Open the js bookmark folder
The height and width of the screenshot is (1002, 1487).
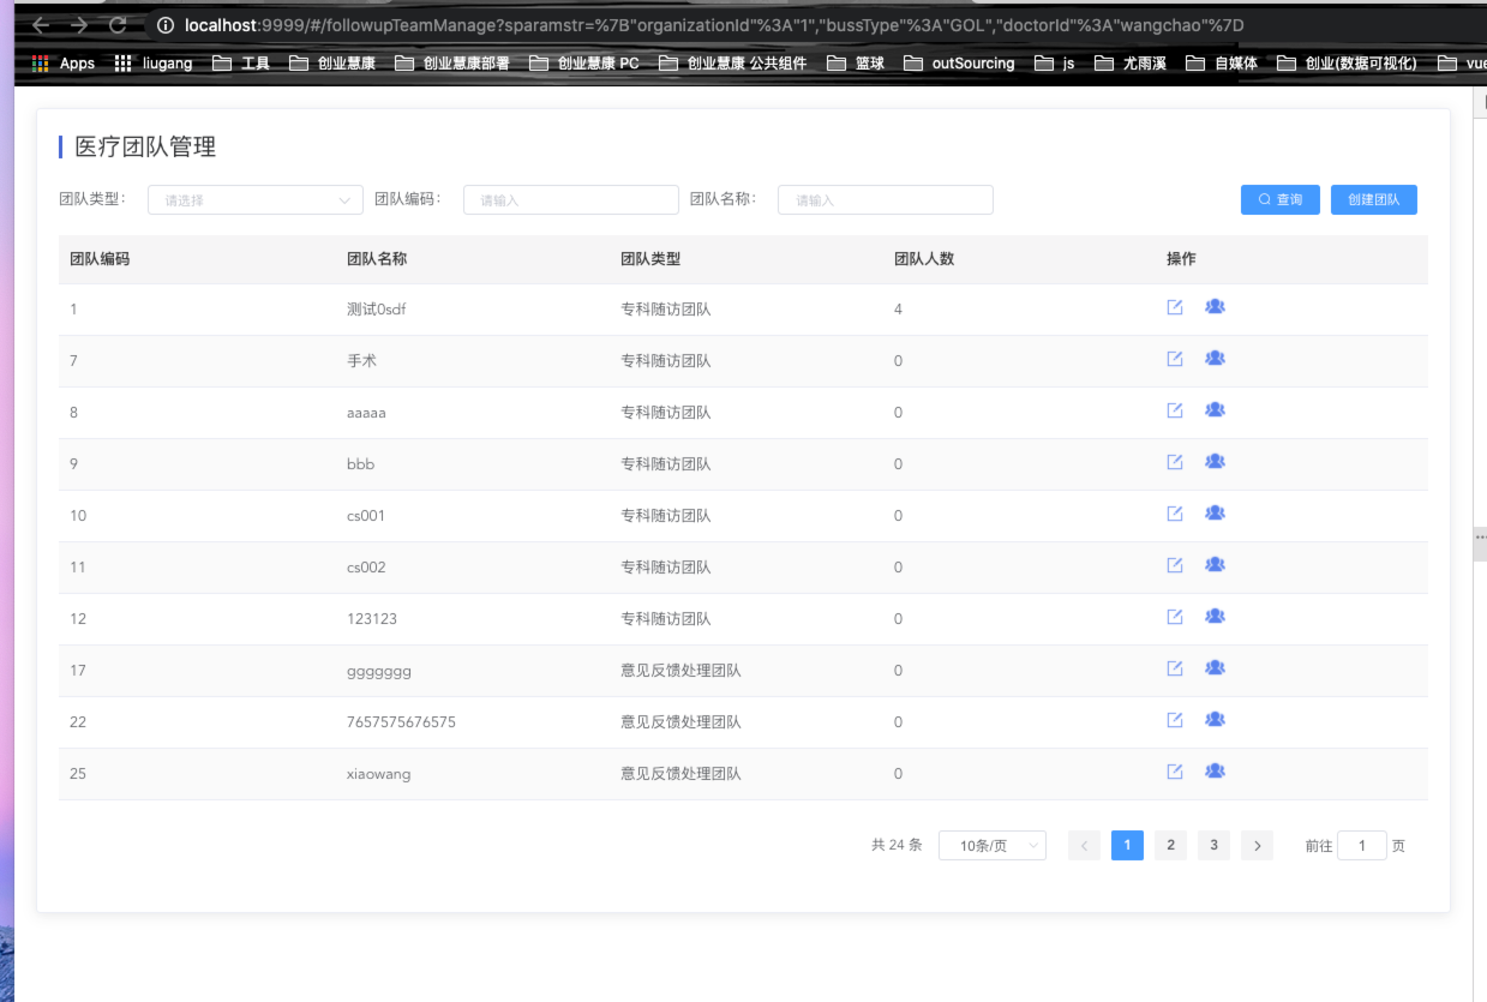pyautogui.click(x=1054, y=63)
